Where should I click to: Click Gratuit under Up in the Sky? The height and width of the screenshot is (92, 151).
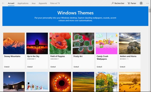pos(30,67)
